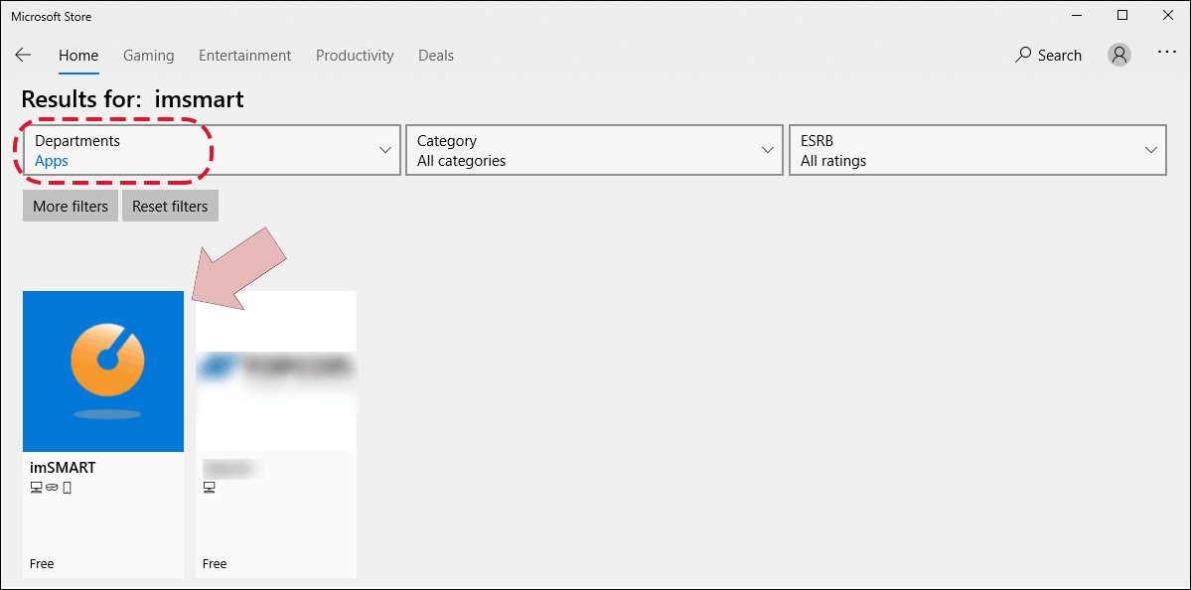Expand the Departments dropdown
This screenshot has height=590, width=1191.
tap(212, 150)
